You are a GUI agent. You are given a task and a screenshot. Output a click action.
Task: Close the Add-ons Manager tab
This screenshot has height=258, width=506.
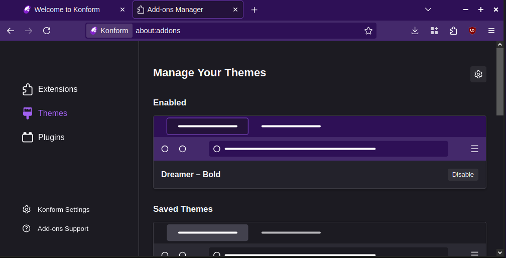pos(235,10)
